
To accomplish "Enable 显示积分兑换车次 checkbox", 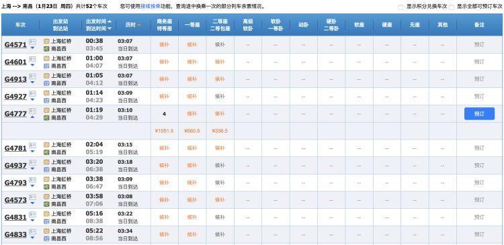I will pyautogui.click(x=401, y=7).
